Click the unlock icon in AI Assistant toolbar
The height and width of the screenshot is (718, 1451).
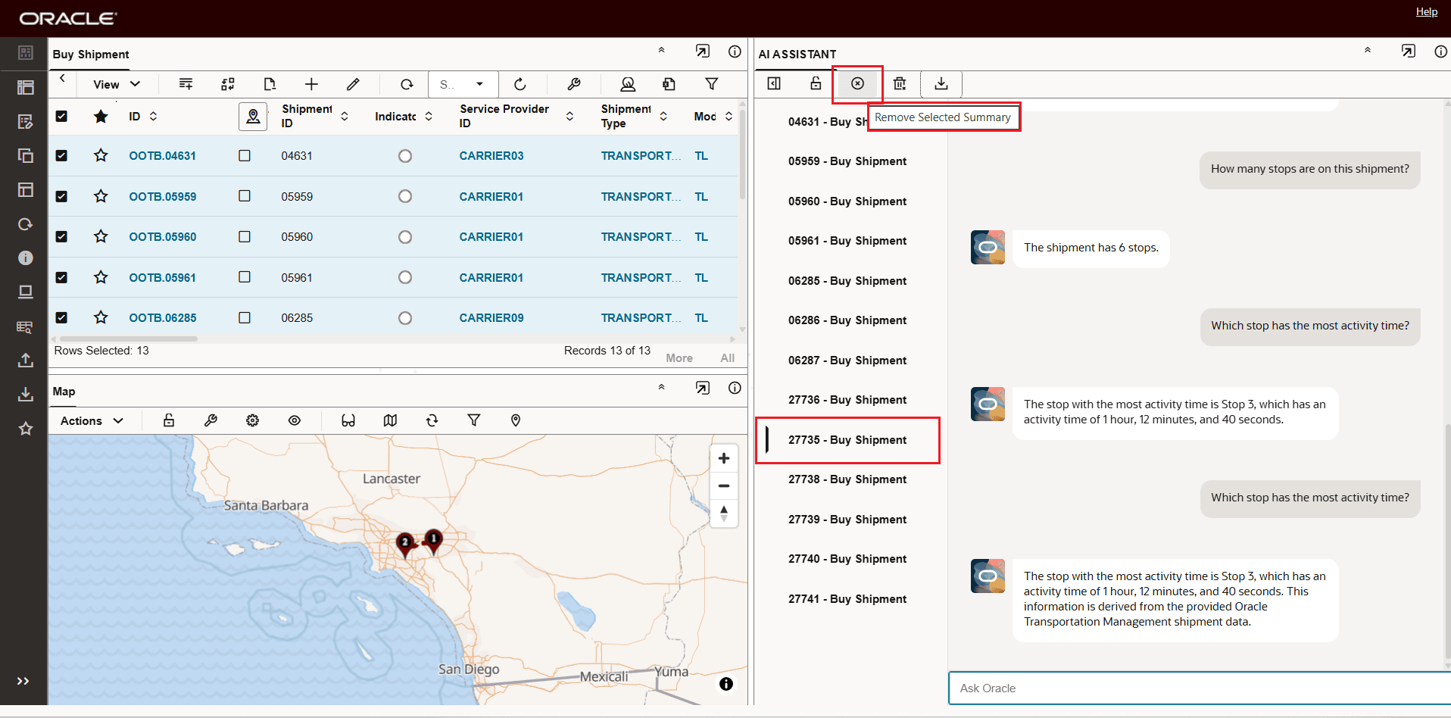[816, 83]
